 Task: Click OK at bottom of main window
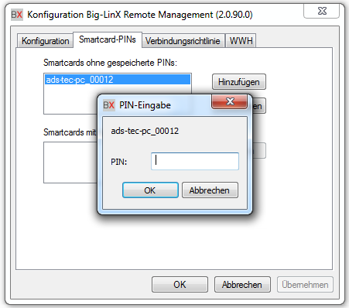(180, 284)
